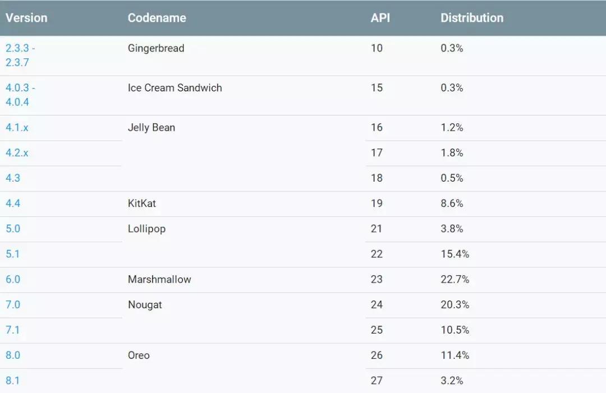The height and width of the screenshot is (393, 606).
Task: Open the 2.3.3 - 2.3.7 version link
Action: click(20, 55)
